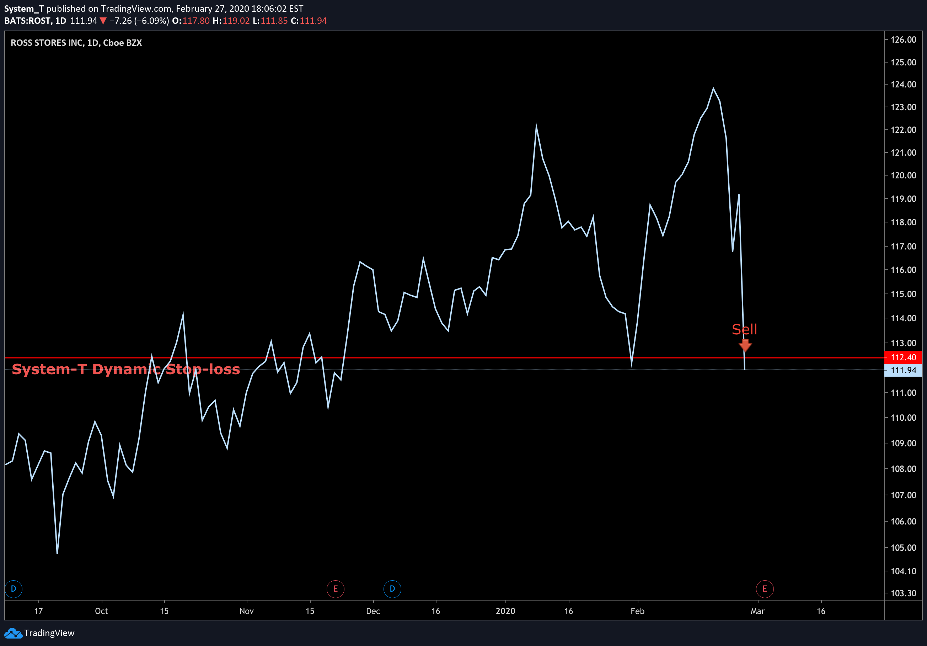Click the 116.00 price axis label

tap(904, 270)
